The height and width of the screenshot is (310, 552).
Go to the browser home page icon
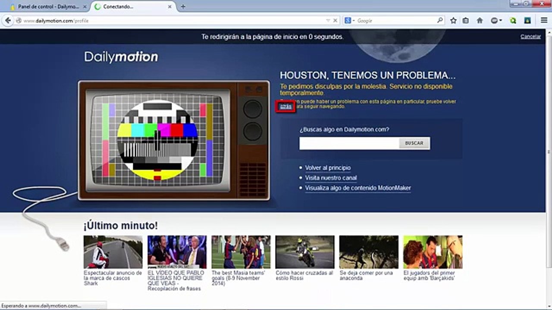480,20
